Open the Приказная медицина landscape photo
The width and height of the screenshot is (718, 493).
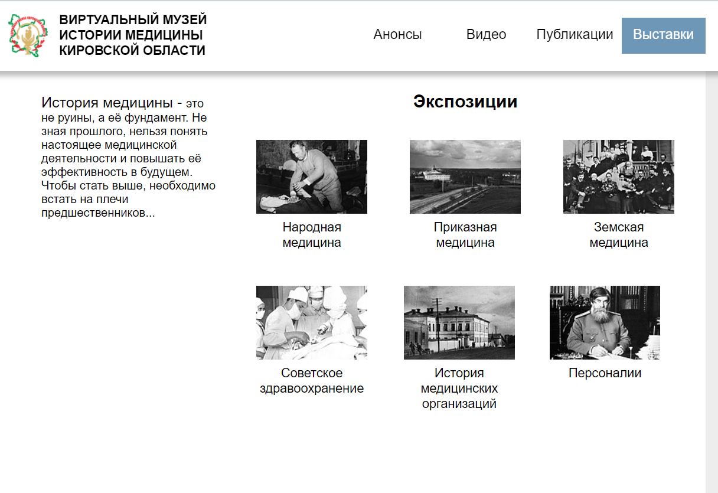pos(465,177)
